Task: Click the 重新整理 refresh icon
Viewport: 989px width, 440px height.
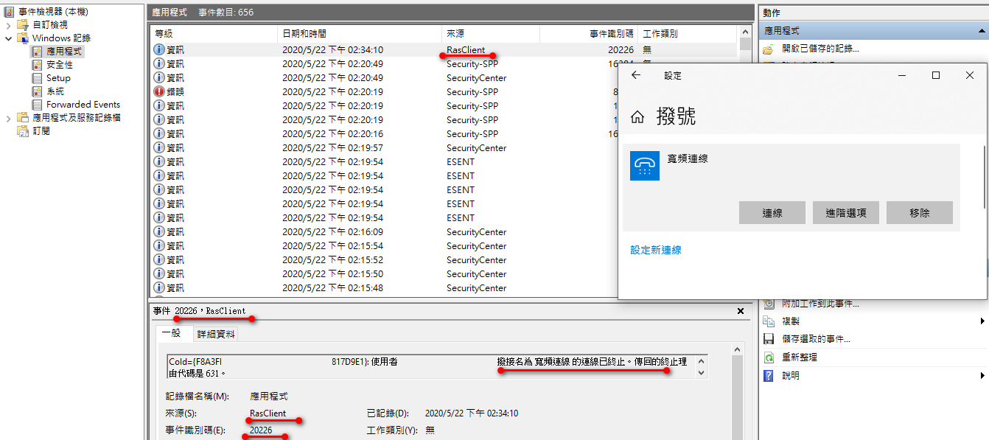Action: (x=769, y=357)
